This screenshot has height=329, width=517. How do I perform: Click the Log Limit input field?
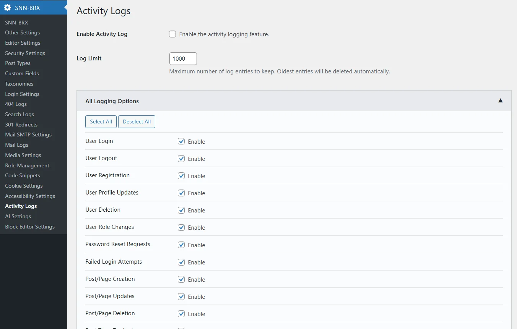pyautogui.click(x=183, y=59)
